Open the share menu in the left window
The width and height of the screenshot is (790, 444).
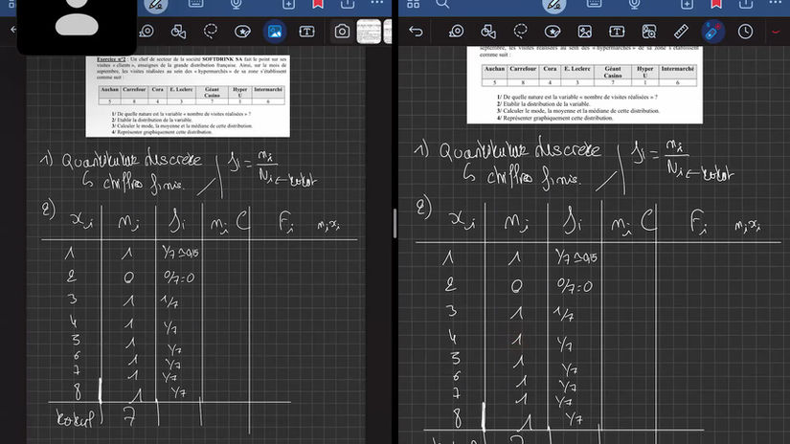click(x=348, y=5)
